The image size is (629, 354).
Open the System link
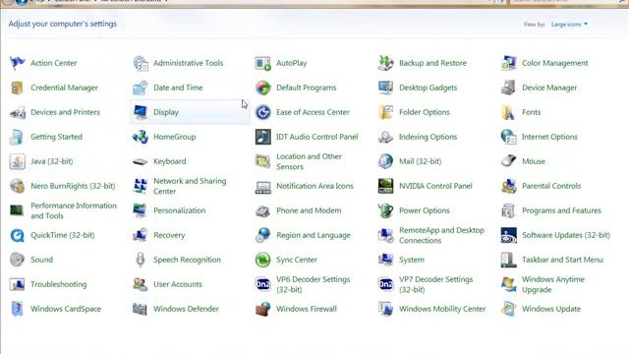[411, 260]
